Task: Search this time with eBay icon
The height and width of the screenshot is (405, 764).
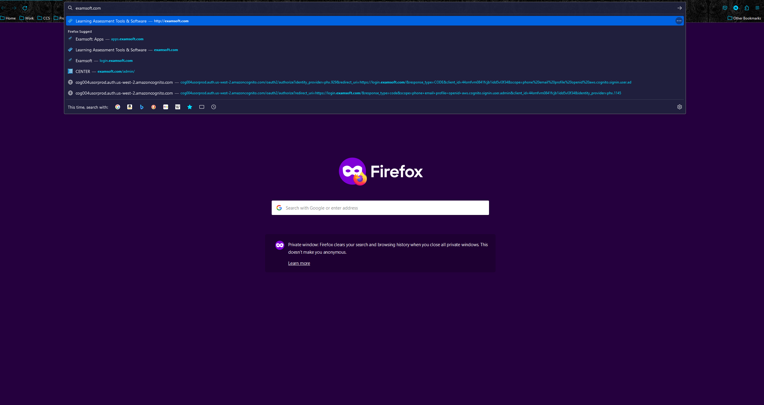Action: click(x=166, y=107)
